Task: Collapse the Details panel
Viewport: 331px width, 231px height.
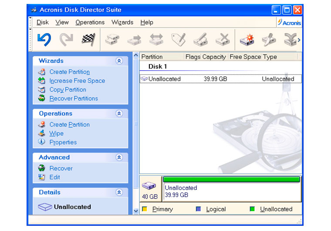Action: click(x=119, y=192)
